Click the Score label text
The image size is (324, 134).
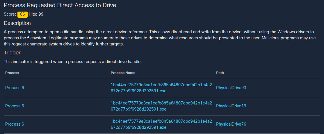coord(10,14)
